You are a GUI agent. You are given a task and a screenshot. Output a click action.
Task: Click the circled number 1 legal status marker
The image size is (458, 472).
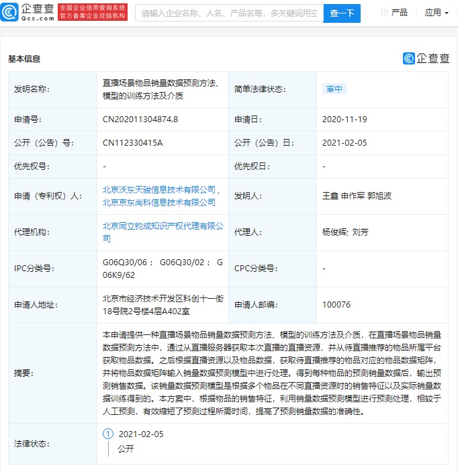(107, 434)
